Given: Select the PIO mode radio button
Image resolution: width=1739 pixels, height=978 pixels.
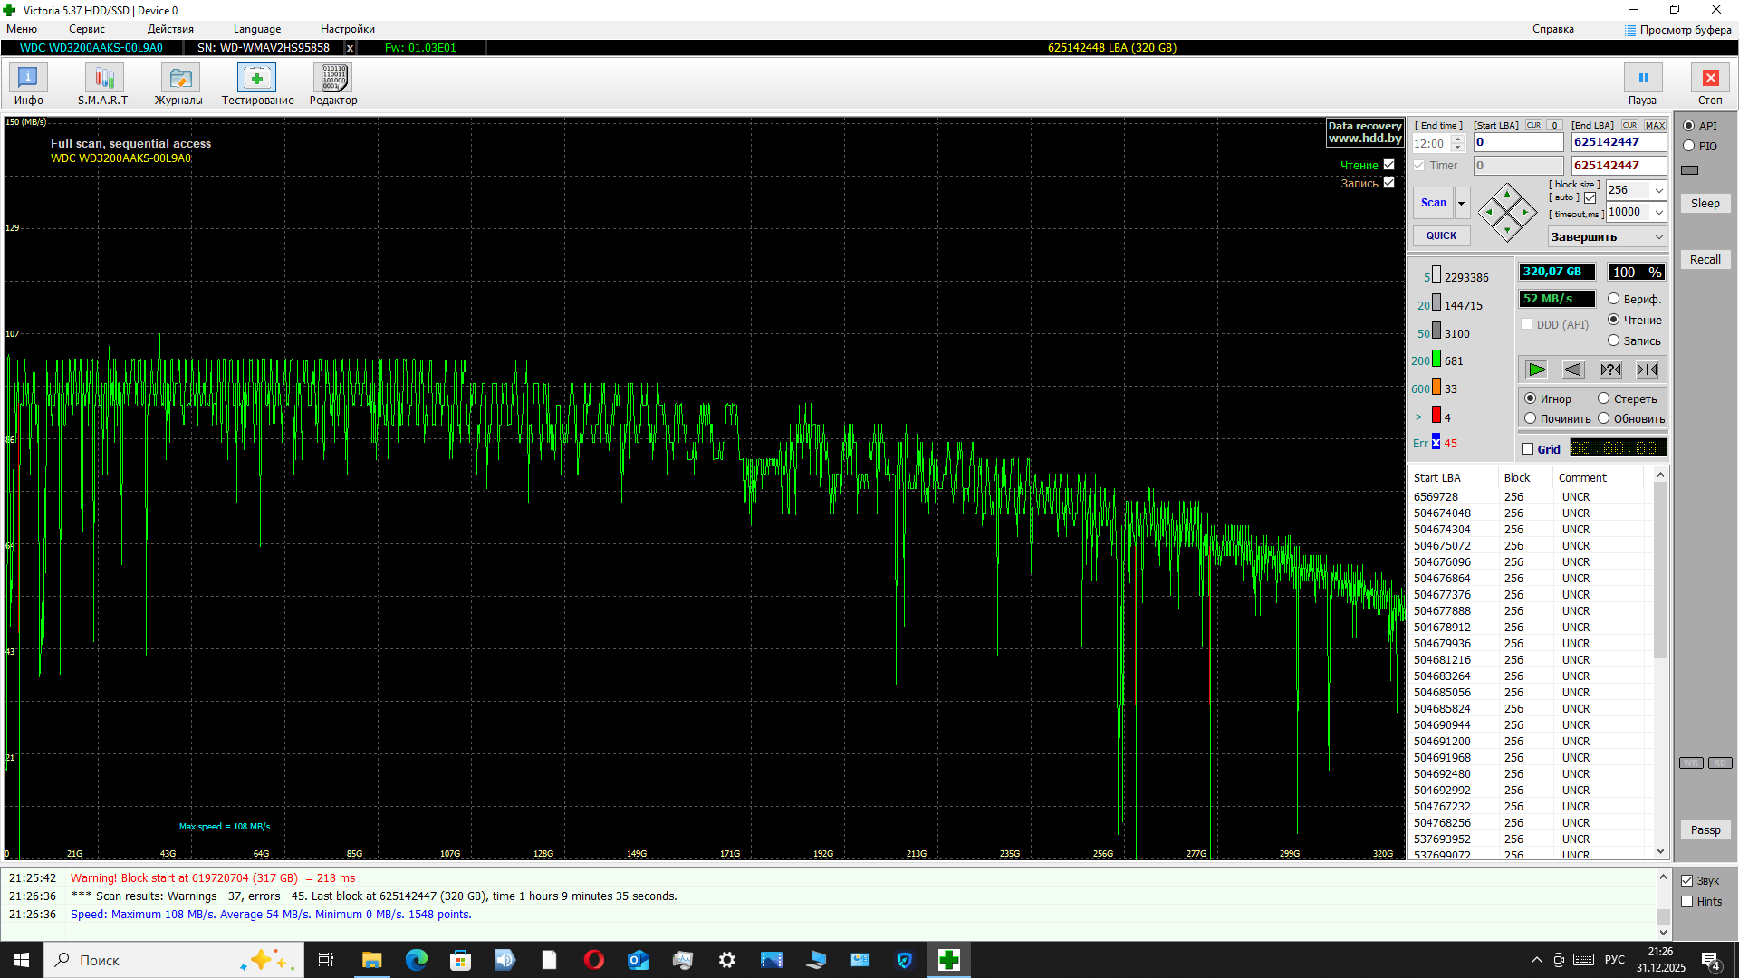Looking at the screenshot, I should coord(1689,146).
